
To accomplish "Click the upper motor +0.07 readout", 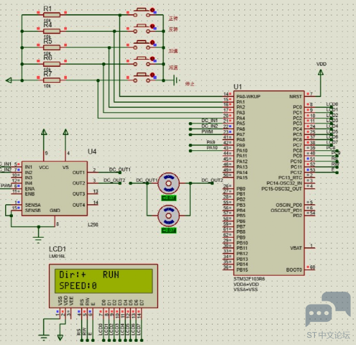I will (169, 198).
